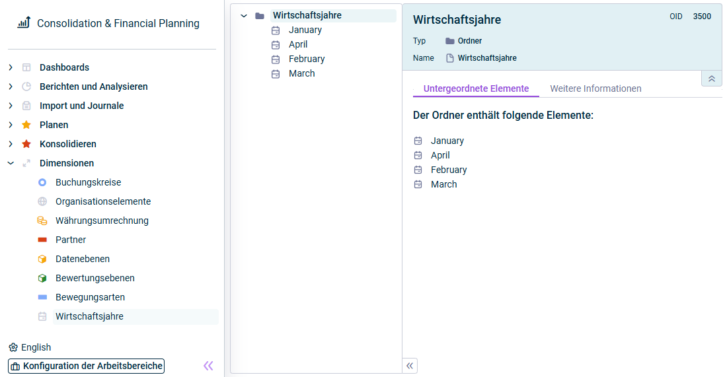Click the folder icon next to Ordner type
Screen dimensions: 723x377
pos(450,41)
